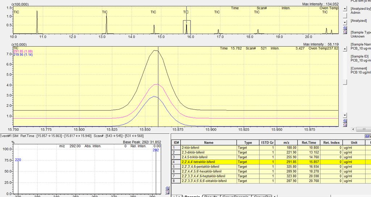
Task: Select the 2,2',4,4',5,6'-hexaklór-bifenil row
Action: [271, 171]
